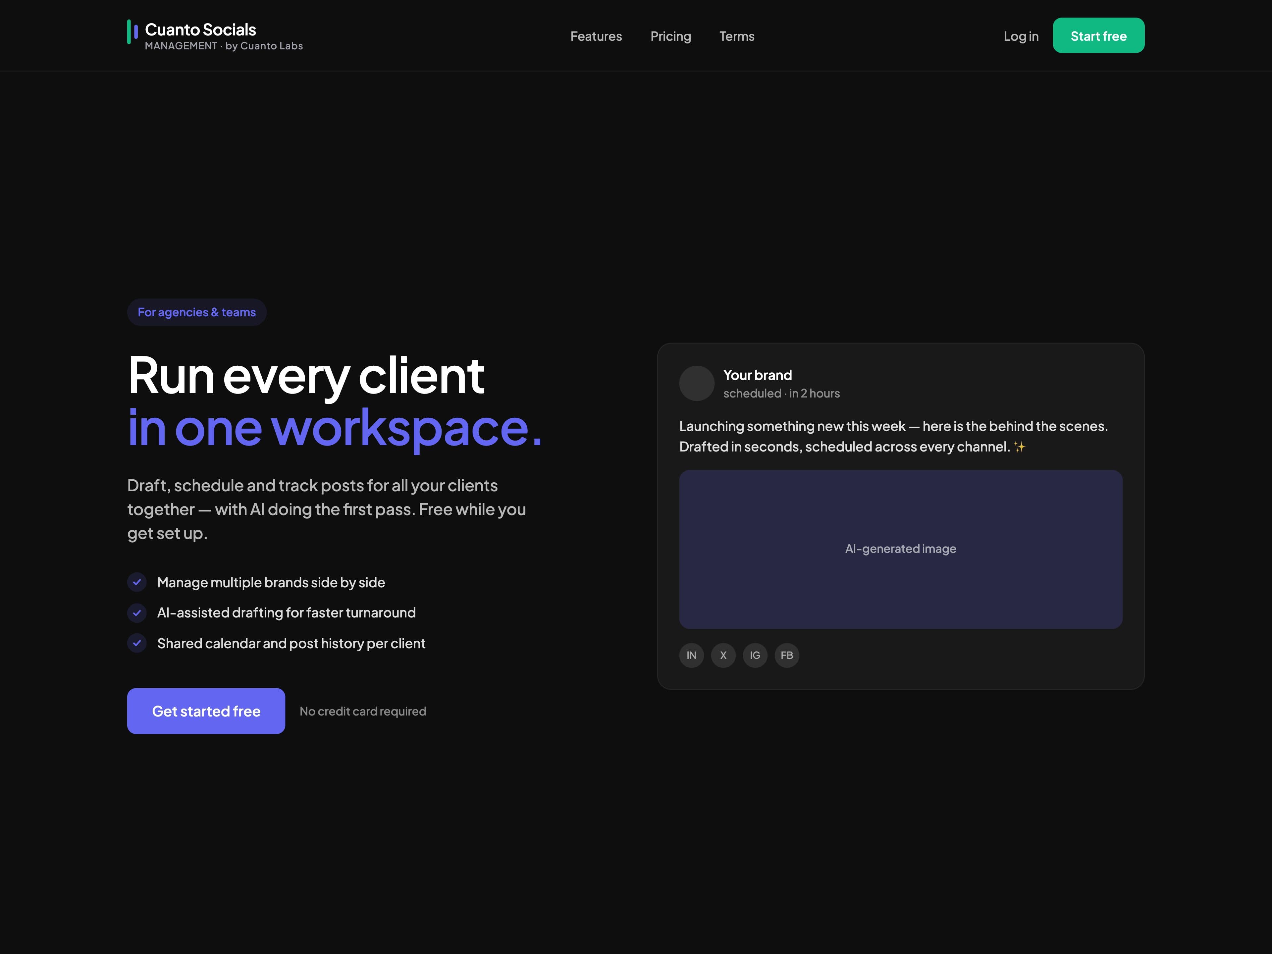The height and width of the screenshot is (954, 1272).
Task: Open the Pricing nav item
Action: pos(670,36)
